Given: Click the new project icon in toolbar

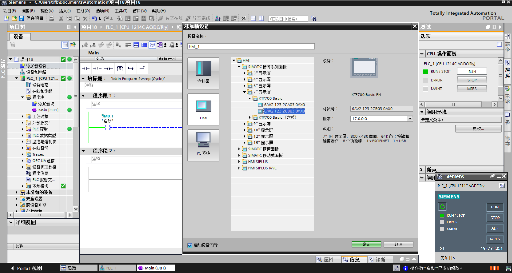Looking at the screenshot, I should (x=7, y=18).
